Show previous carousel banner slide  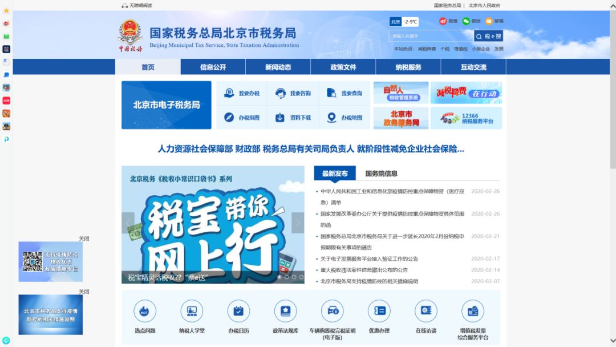128,223
